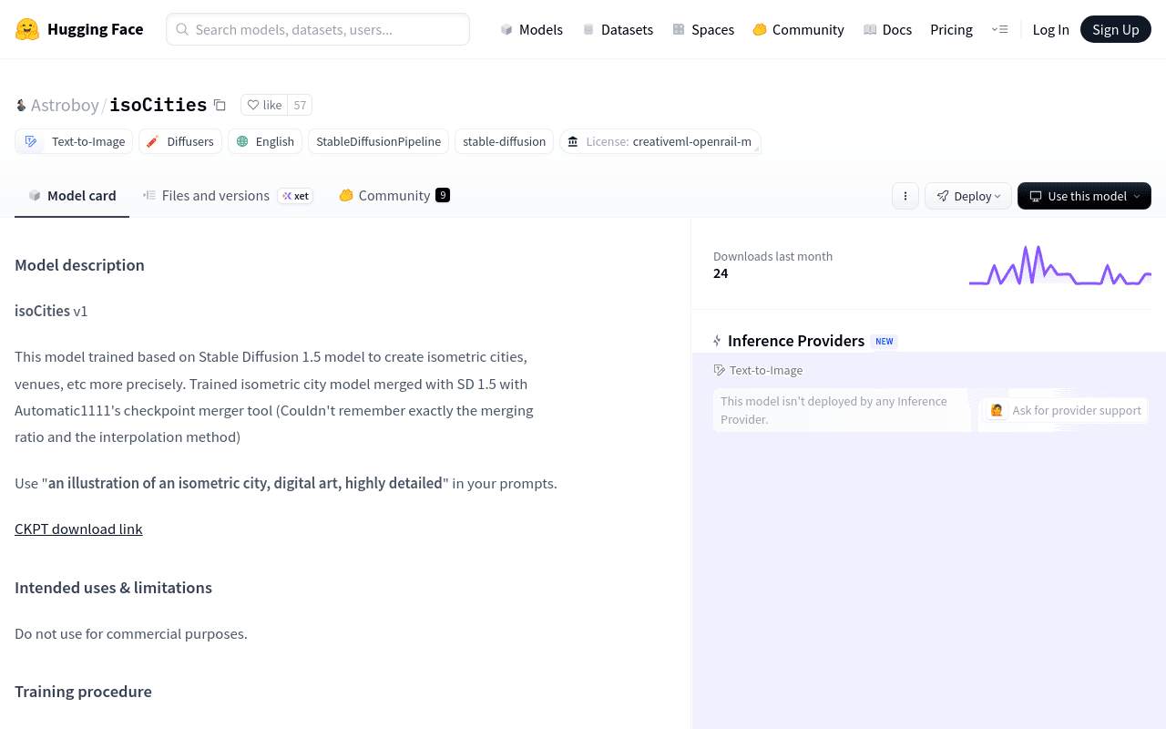
Task: Click the Training procedure heading
Action: (83, 692)
